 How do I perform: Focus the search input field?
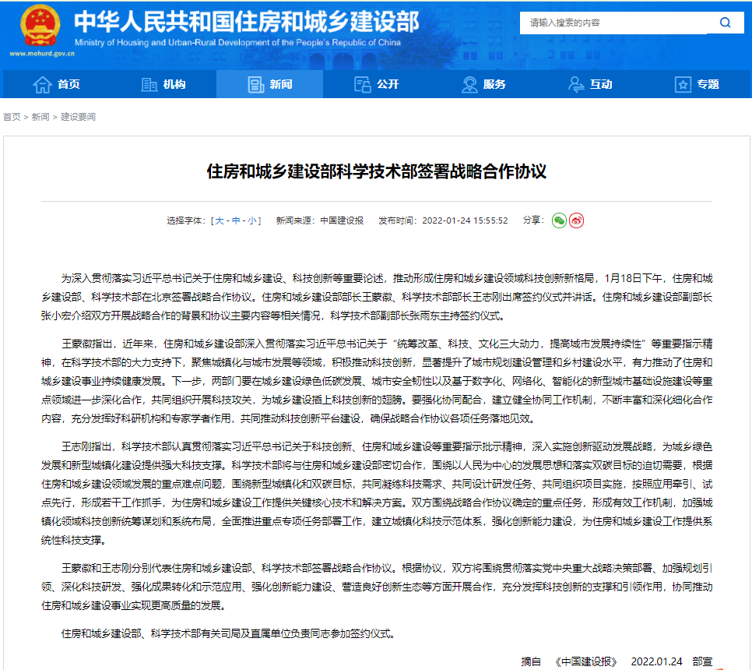pyautogui.click(x=613, y=23)
